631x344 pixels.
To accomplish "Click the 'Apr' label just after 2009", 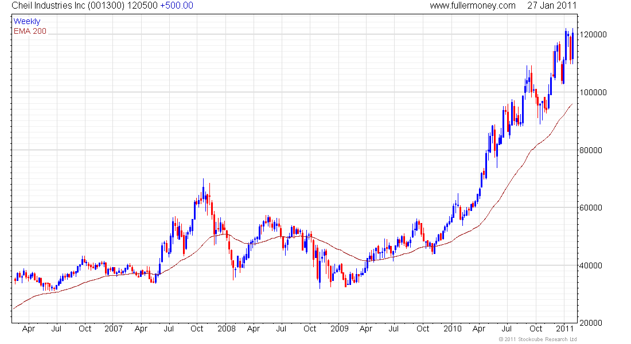I will coord(366,329).
